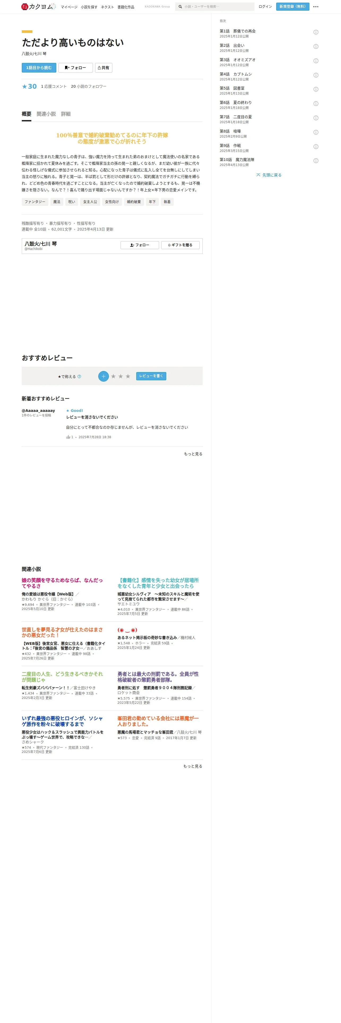Open episode 第1話 葬儀での再会

(x=238, y=31)
